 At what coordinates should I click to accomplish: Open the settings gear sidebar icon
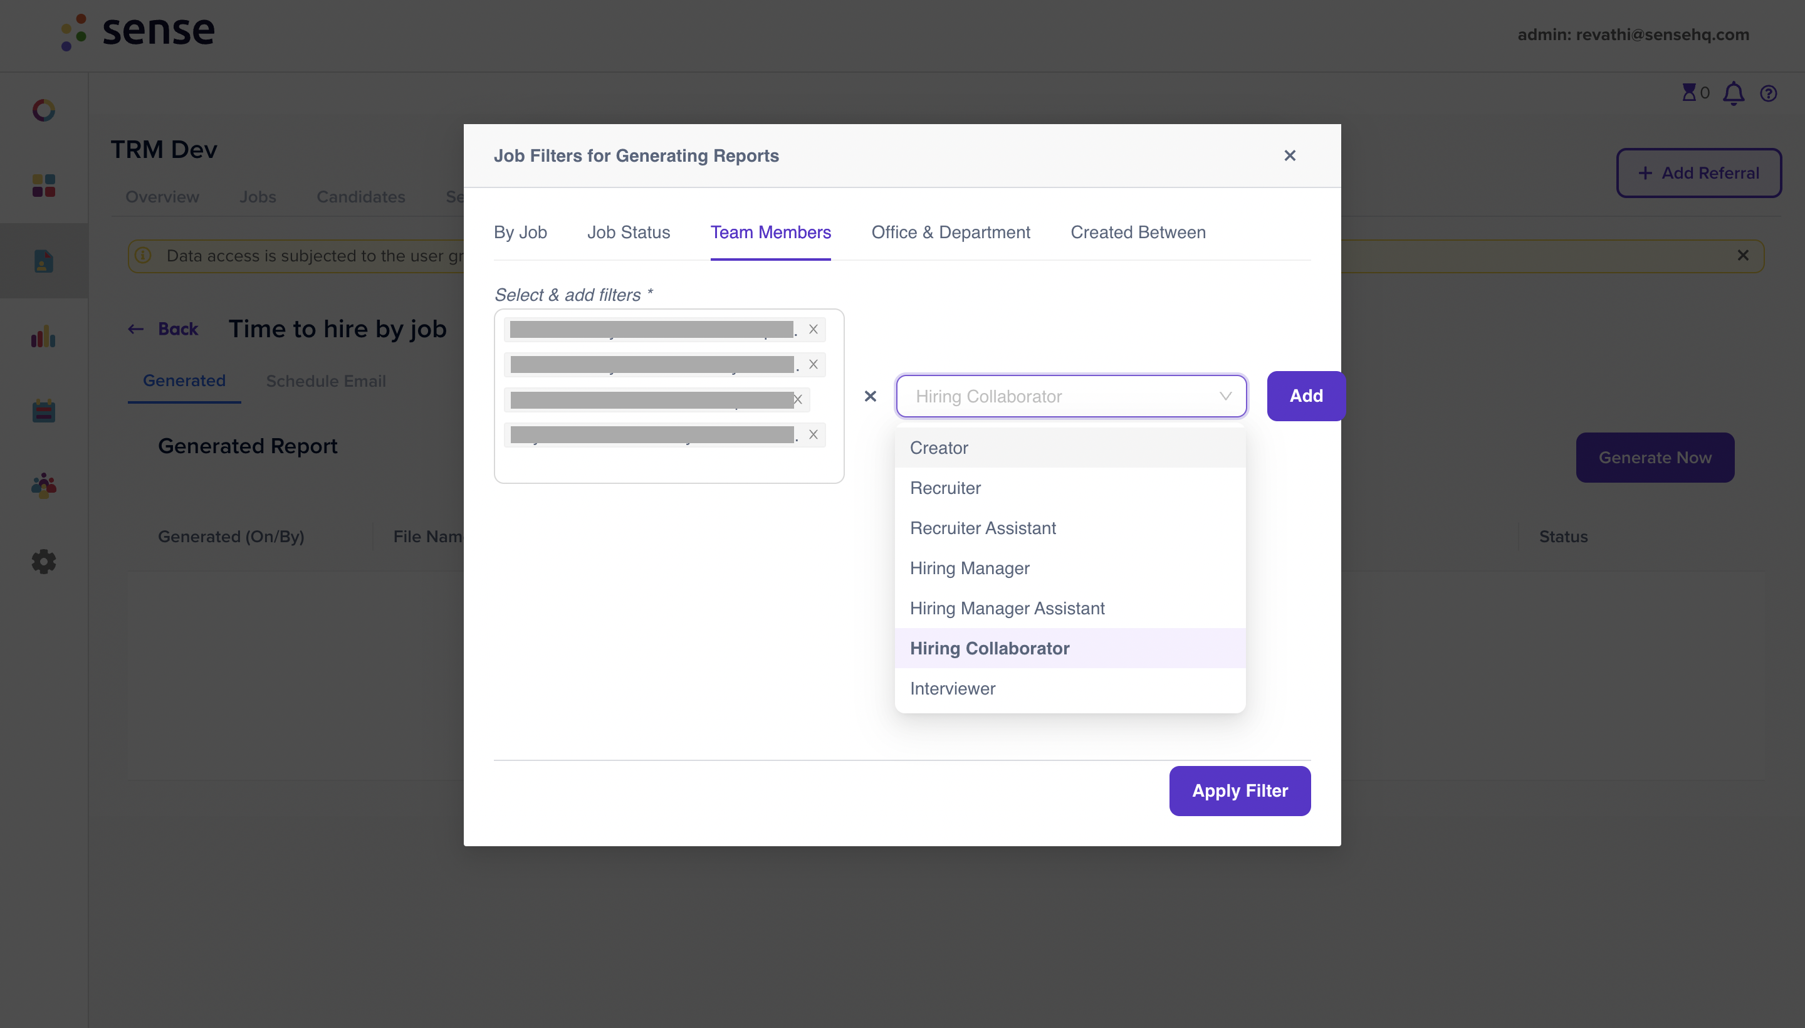44,561
